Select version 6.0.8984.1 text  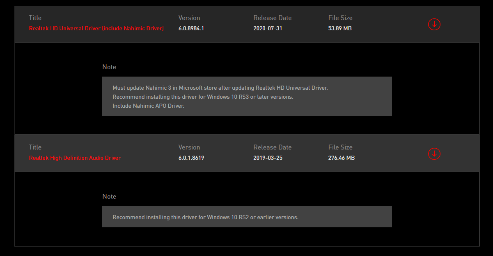tap(191, 28)
